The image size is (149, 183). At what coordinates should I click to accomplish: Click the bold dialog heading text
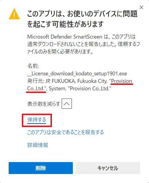(x=82, y=19)
